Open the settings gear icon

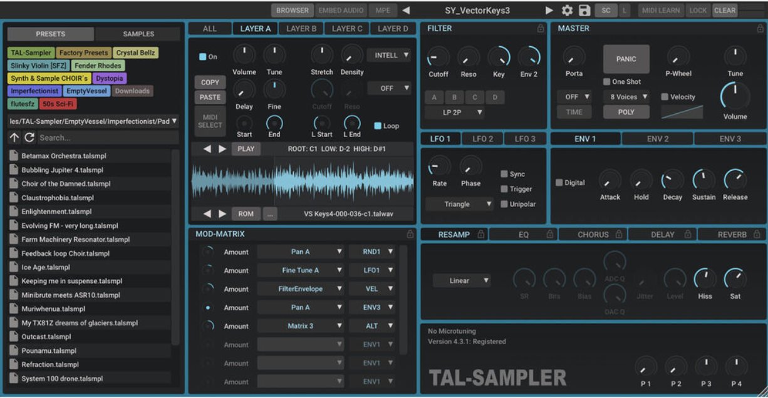point(567,10)
